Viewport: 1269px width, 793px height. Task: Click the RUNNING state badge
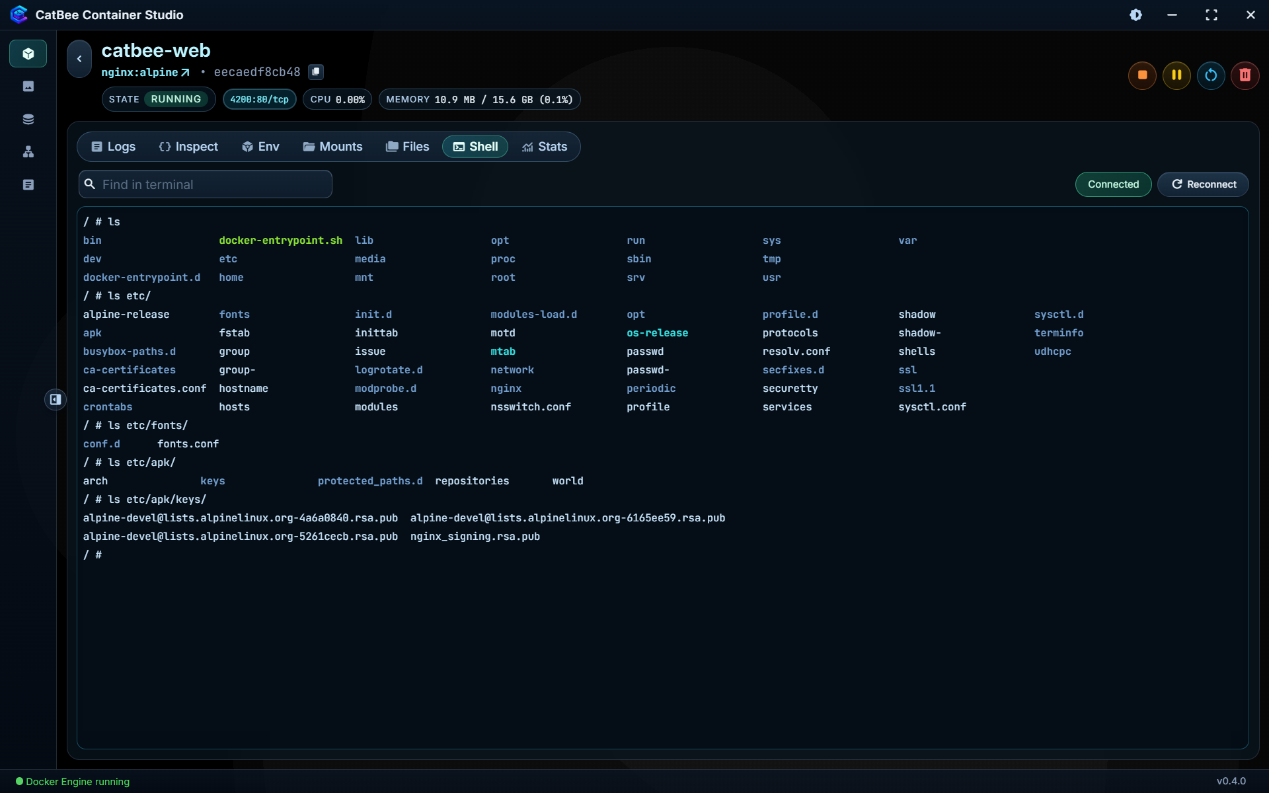click(x=176, y=99)
